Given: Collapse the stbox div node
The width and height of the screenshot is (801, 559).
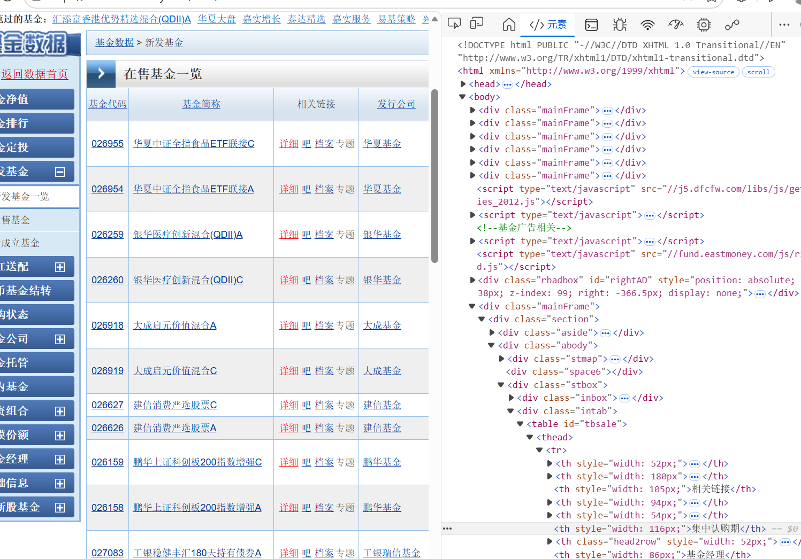Looking at the screenshot, I should click(501, 385).
